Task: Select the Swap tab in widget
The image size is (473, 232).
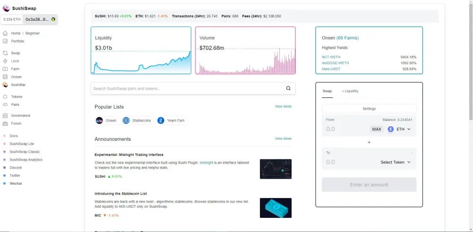Action: click(x=327, y=91)
